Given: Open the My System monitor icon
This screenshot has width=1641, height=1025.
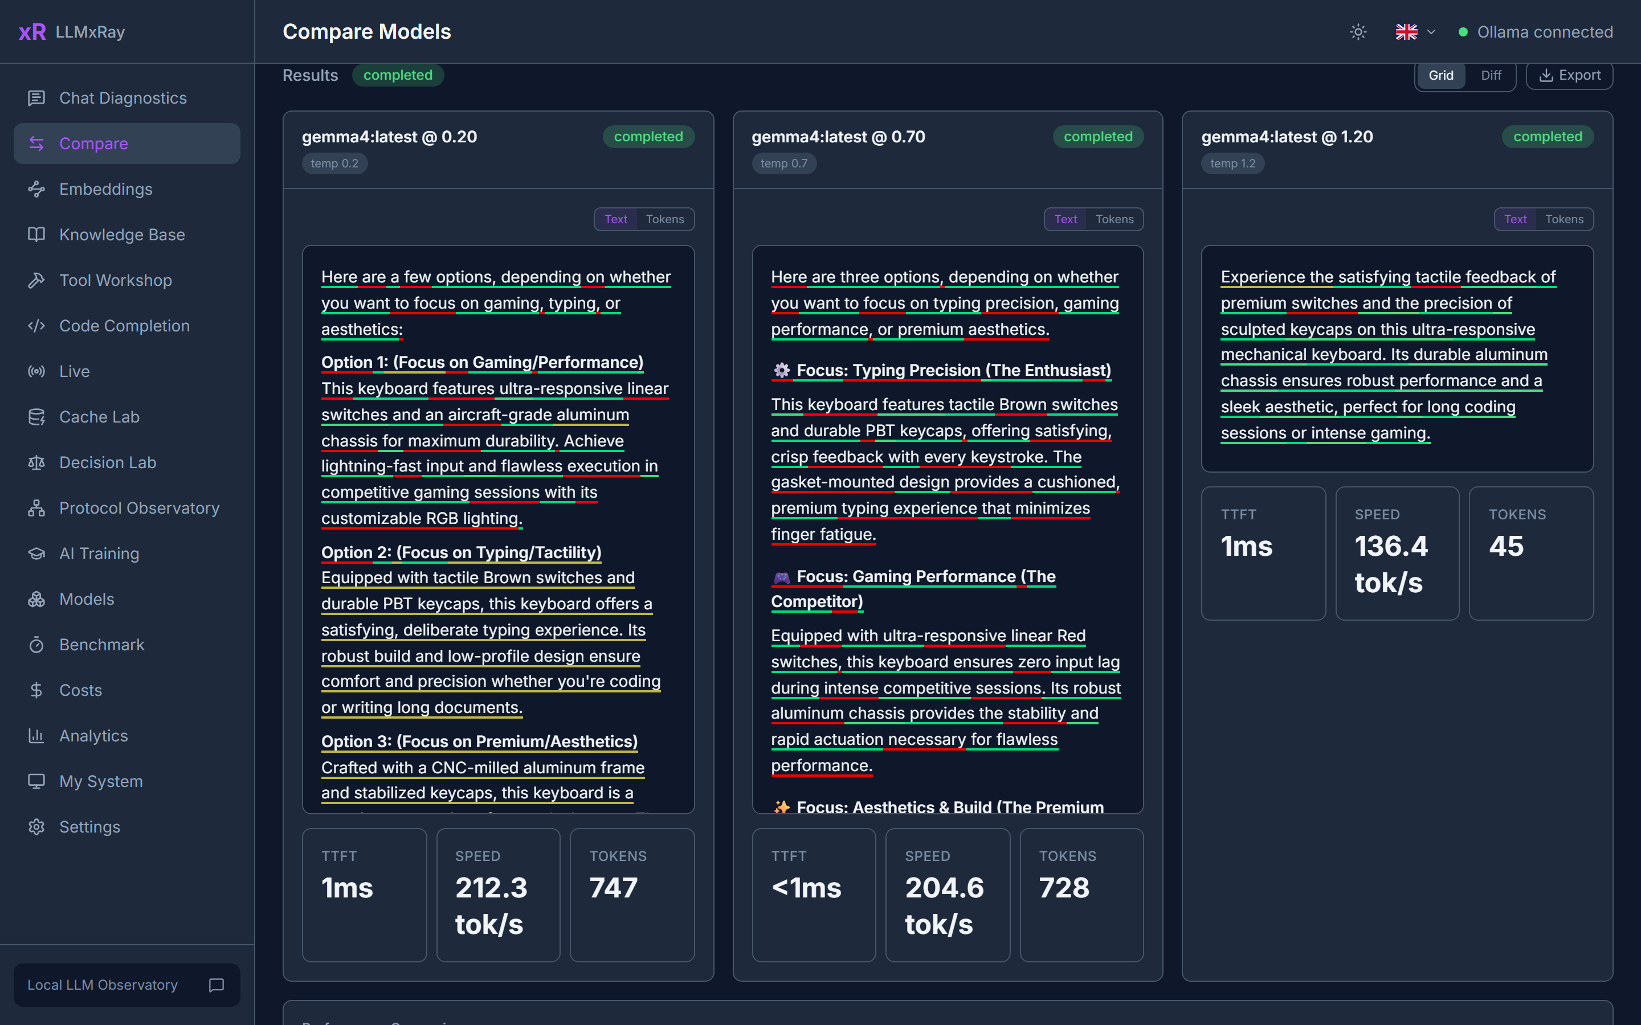Looking at the screenshot, I should [36, 781].
